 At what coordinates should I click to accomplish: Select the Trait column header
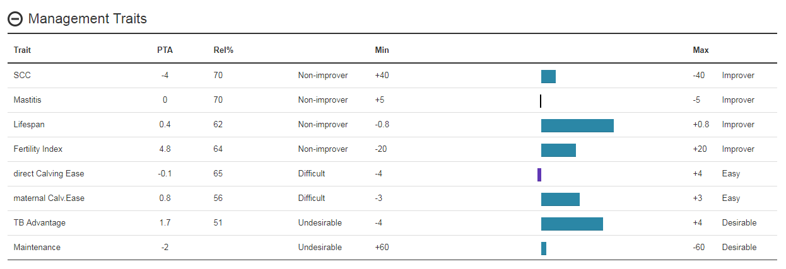[22, 50]
